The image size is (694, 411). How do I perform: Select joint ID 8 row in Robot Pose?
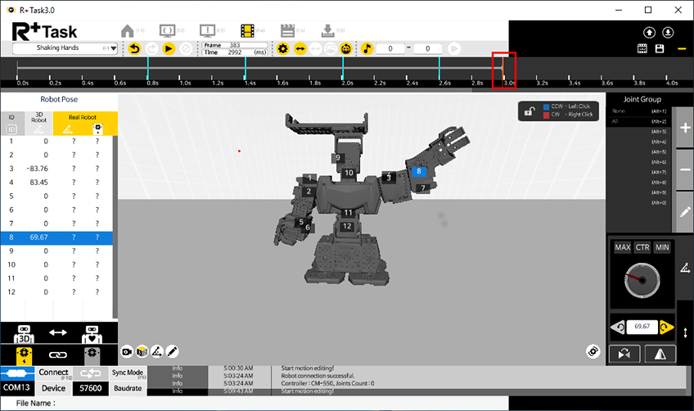click(57, 237)
